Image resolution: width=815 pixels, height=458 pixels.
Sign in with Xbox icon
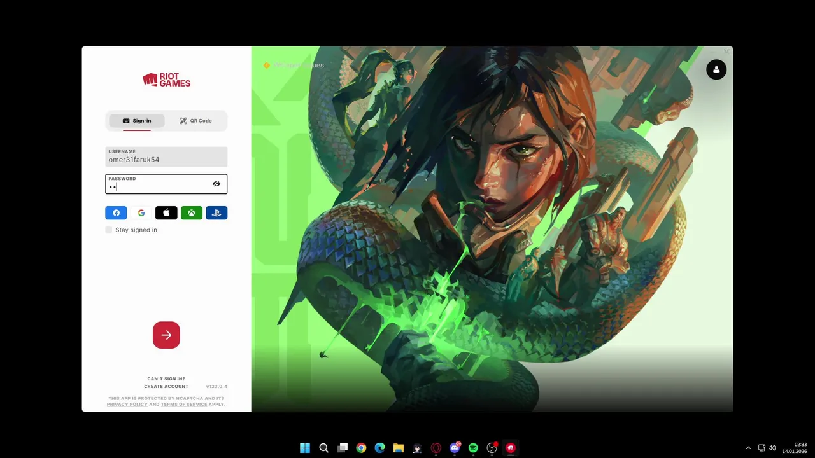click(192, 213)
